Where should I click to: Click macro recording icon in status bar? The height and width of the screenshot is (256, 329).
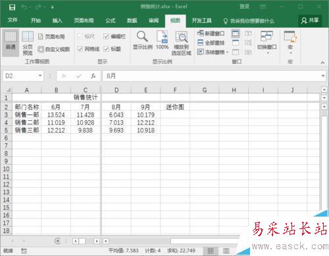(24, 251)
